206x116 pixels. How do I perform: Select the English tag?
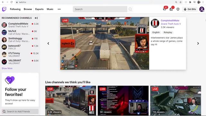point(156,32)
